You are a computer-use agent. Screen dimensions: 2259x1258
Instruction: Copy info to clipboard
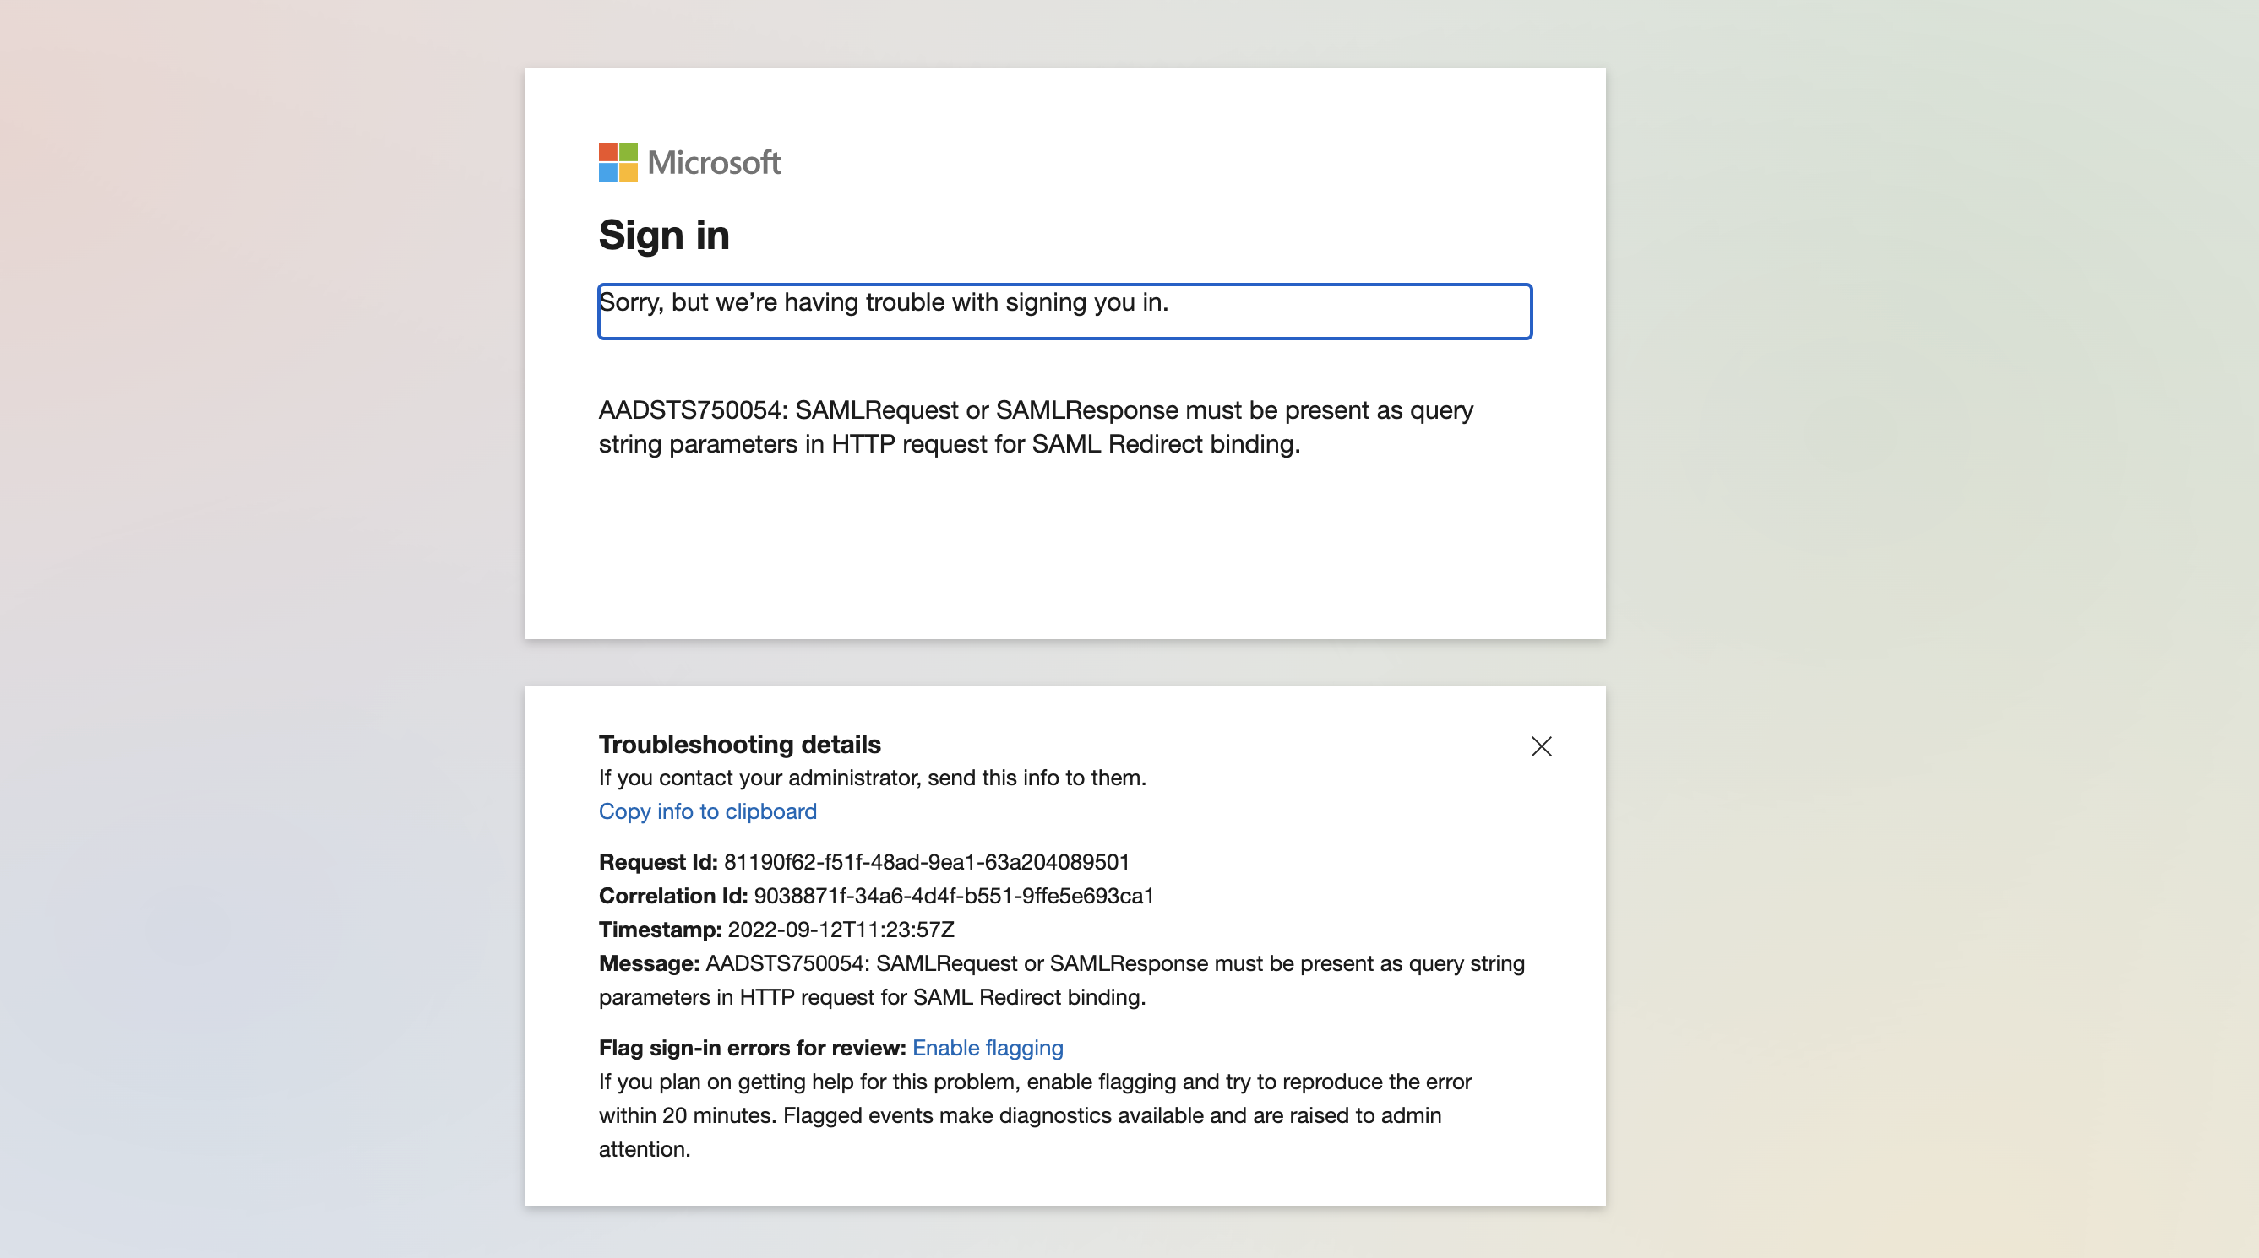pos(707,811)
